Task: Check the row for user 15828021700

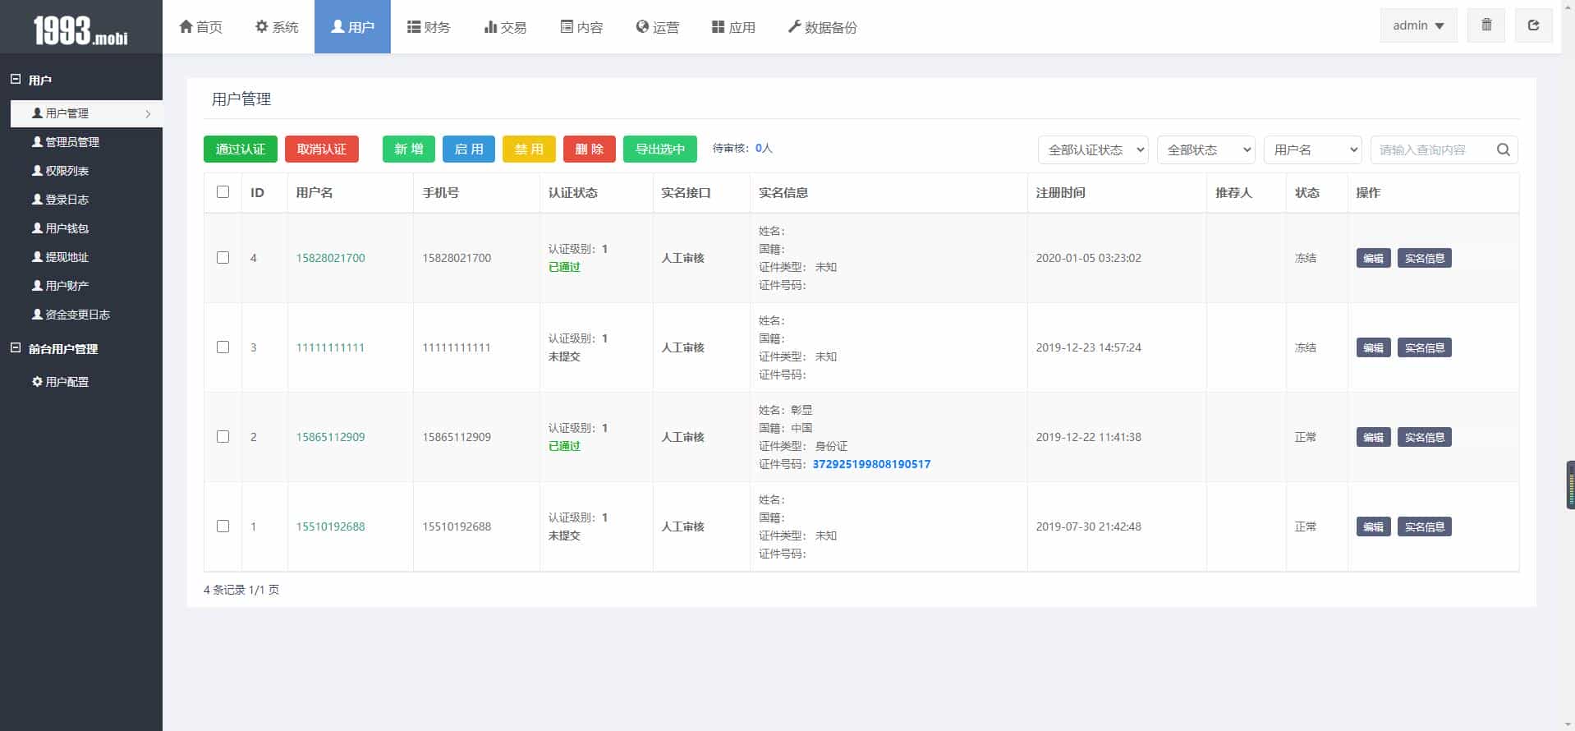Action: (x=223, y=258)
